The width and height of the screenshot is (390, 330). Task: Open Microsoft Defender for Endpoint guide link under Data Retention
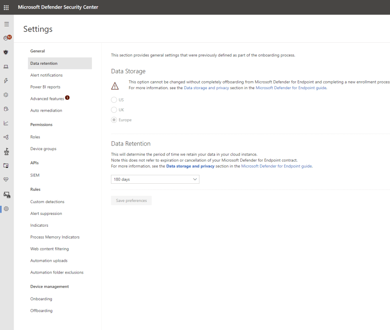pos(276,166)
